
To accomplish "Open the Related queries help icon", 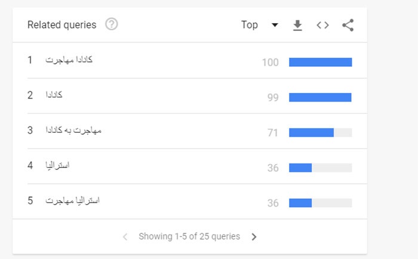I will (112, 24).
